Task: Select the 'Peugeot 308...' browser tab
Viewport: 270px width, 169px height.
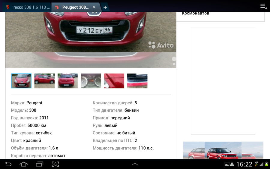Action: pyautogui.click(x=76, y=7)
